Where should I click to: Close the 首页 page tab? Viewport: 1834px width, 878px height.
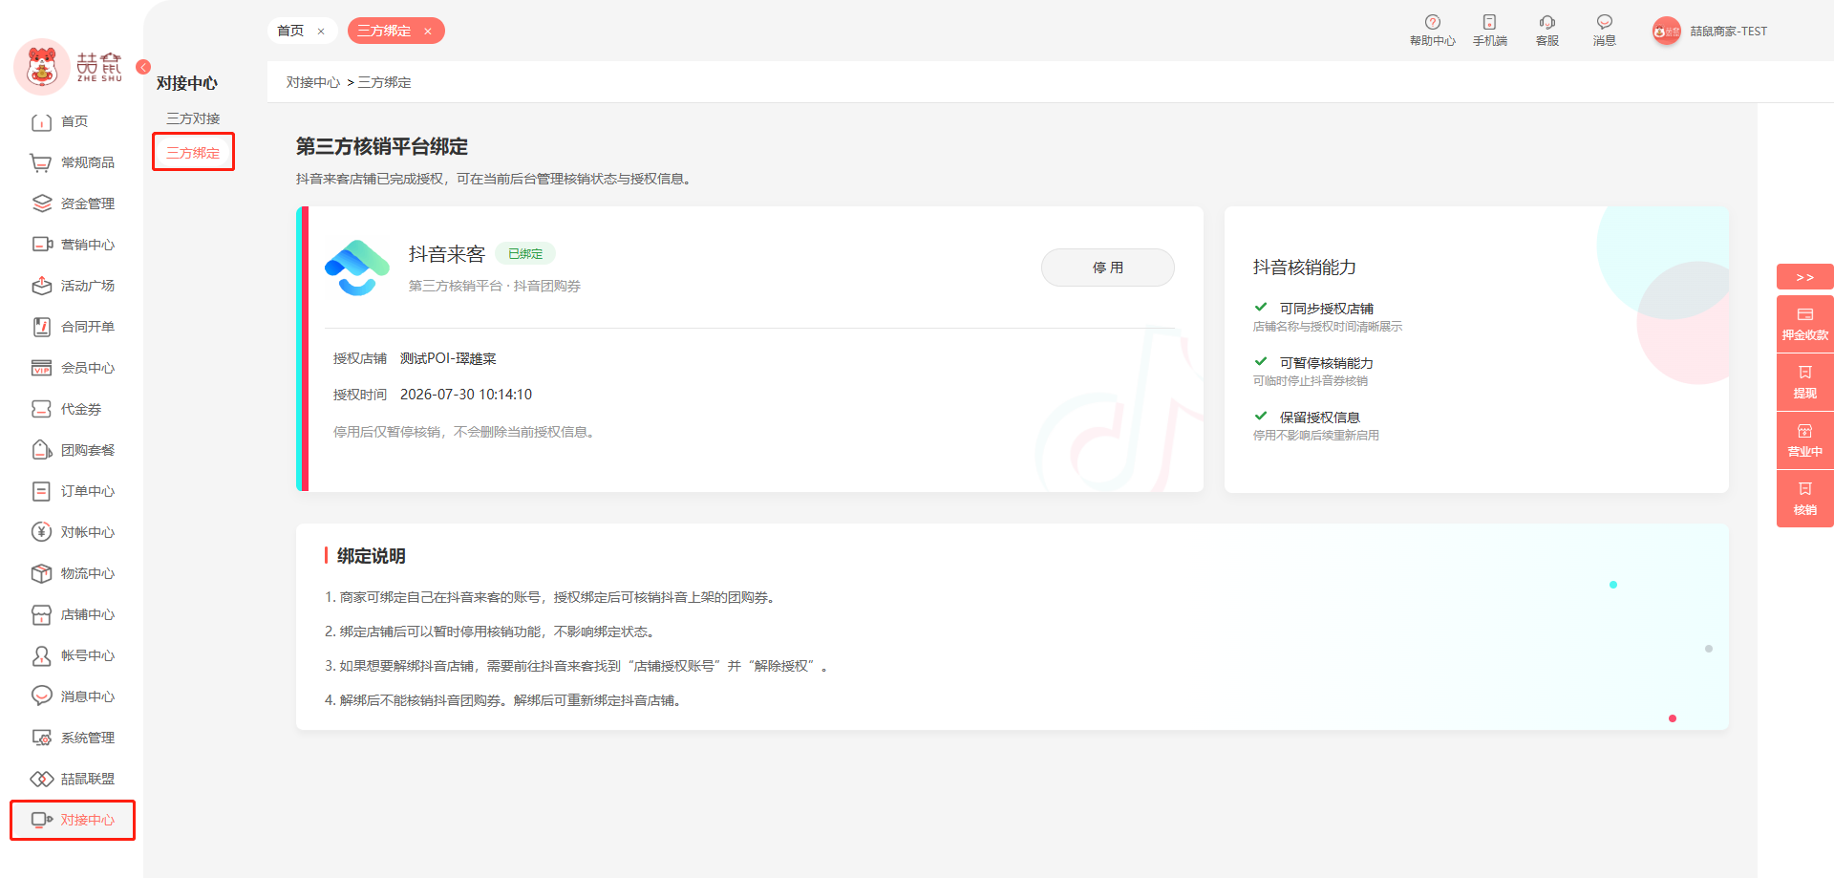tap(321, 32)
